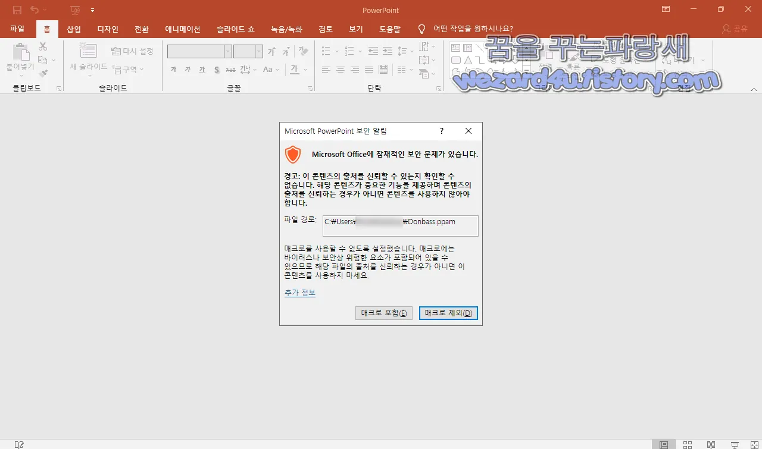Toggle underline text formatting
762x449 pixels.
coord(202,70)
